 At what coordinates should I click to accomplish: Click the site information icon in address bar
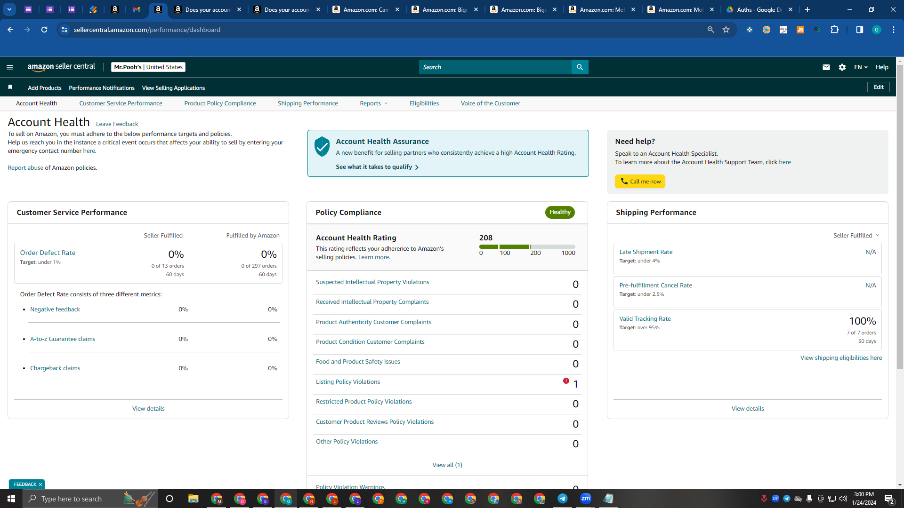tap(65, 30)
